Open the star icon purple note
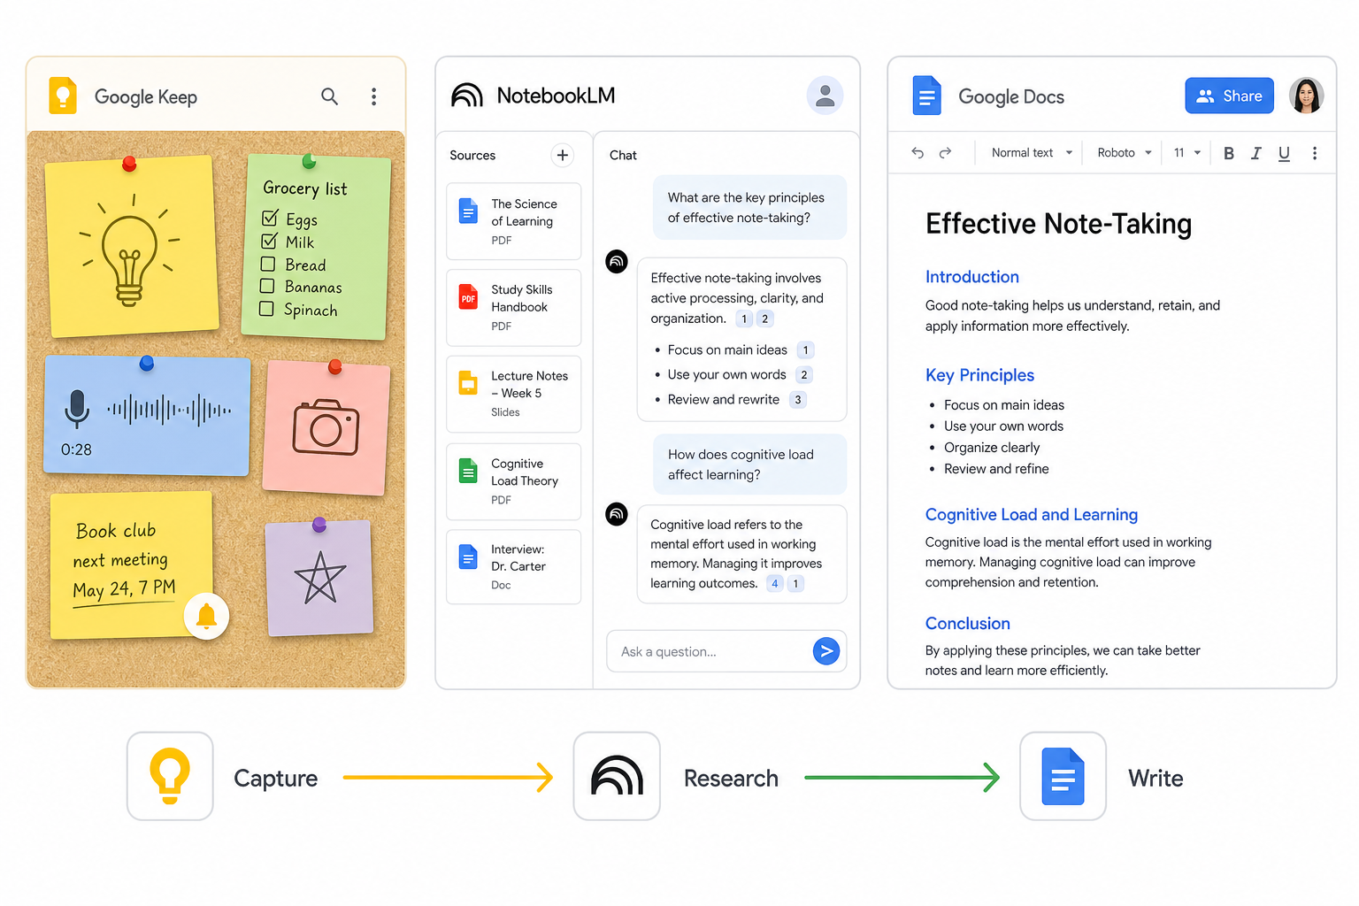Viewport: 1359px width, 906px height. (x=319, y=578)
